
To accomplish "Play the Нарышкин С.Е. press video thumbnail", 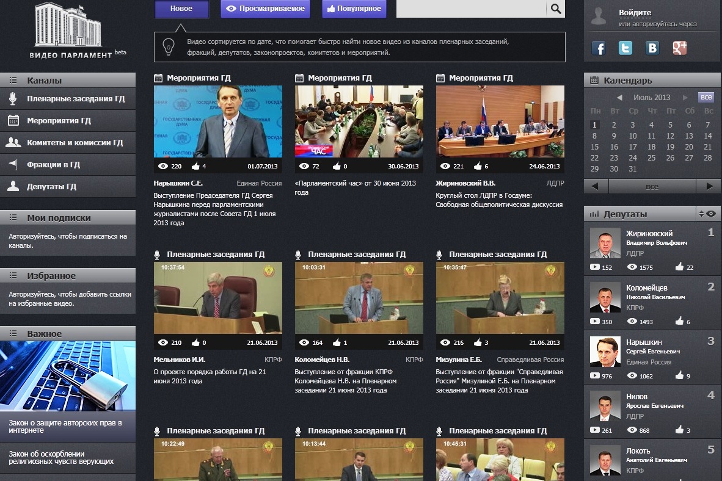I will click(218, 121).
